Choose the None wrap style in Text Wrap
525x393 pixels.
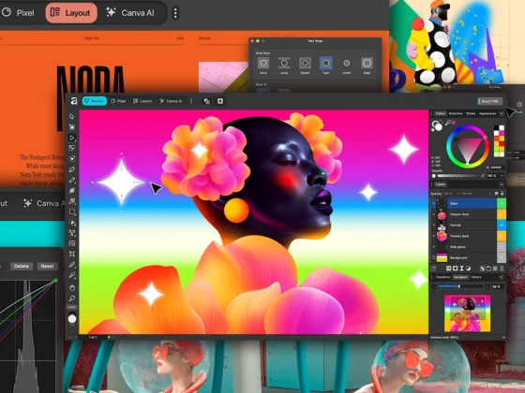tap(263, 63)
